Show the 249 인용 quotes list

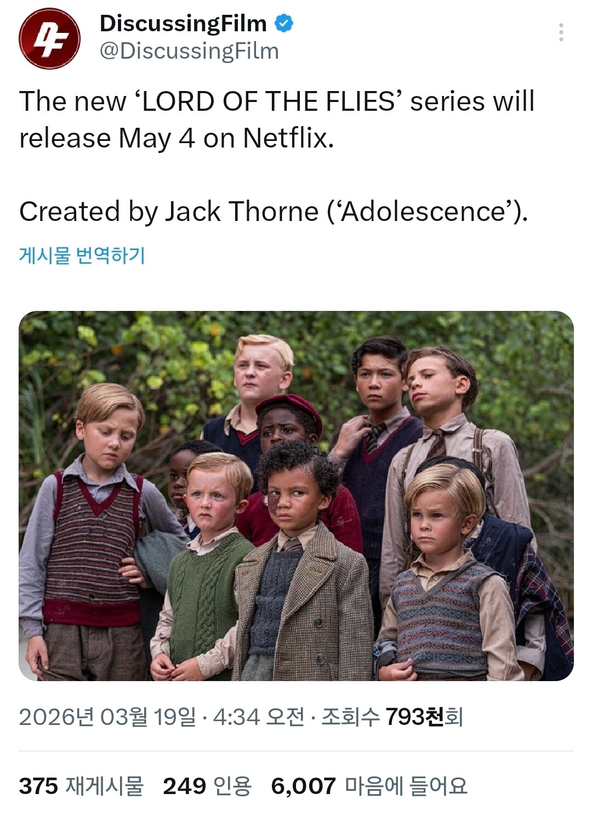point(207,786)
